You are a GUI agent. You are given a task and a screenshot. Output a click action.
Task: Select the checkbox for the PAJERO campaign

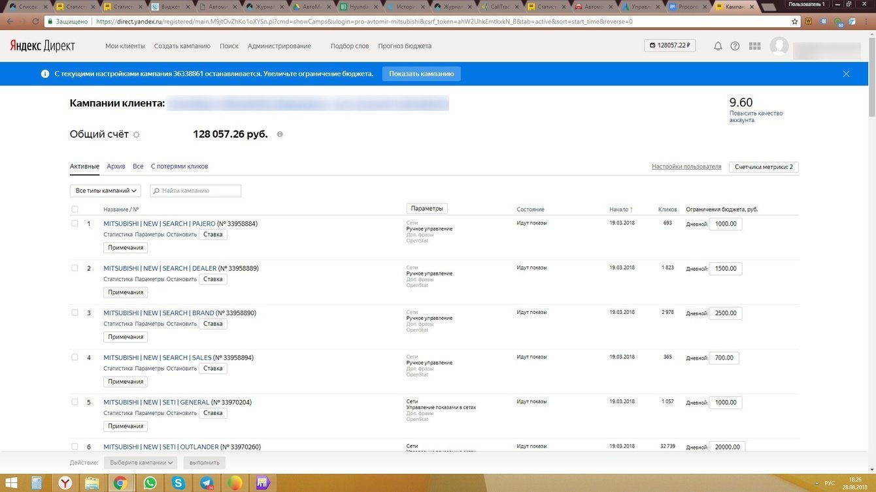point(75,223)
